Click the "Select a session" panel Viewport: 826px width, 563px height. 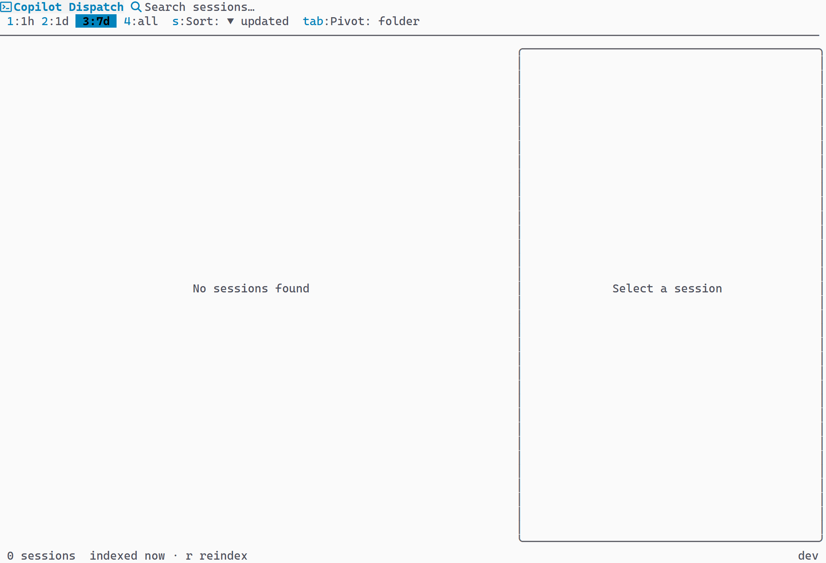[x=667, y=288]
